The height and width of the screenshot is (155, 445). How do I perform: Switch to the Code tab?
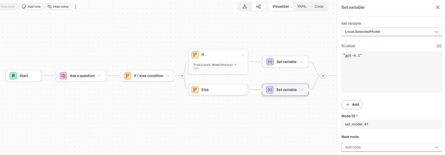coord(319,7)
